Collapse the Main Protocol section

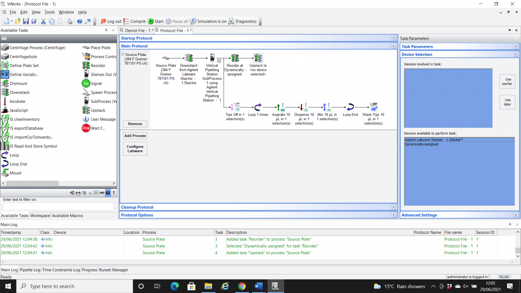394,46
